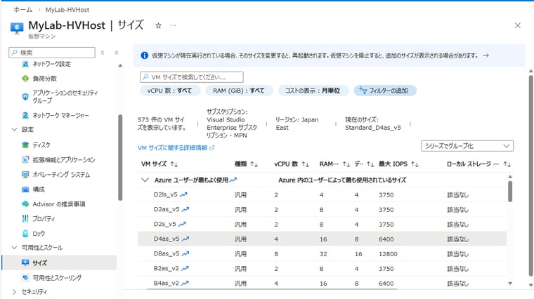
Task: Open 負荷分散 in the sidebar
Action: (x=44, y=79)
